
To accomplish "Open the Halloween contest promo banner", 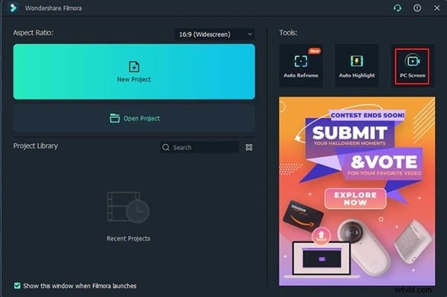I will coord(357,192).
